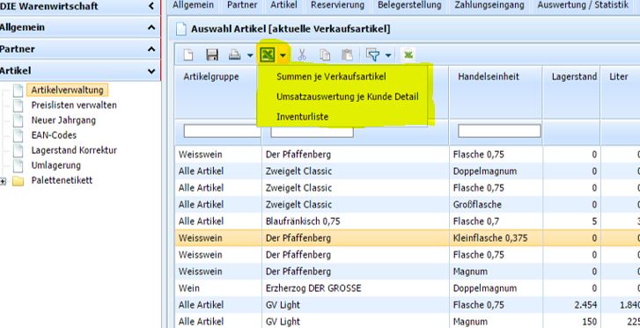Open the Belegerstellung tab
The height and width of the screenshot is (328, 640).
point(409,5)
